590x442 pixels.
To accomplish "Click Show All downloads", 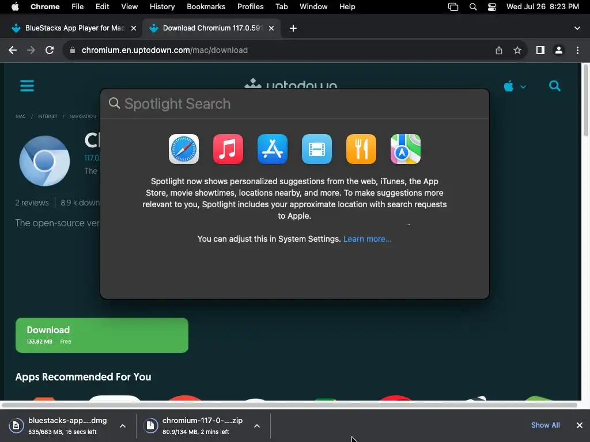I will pos(545,425).
